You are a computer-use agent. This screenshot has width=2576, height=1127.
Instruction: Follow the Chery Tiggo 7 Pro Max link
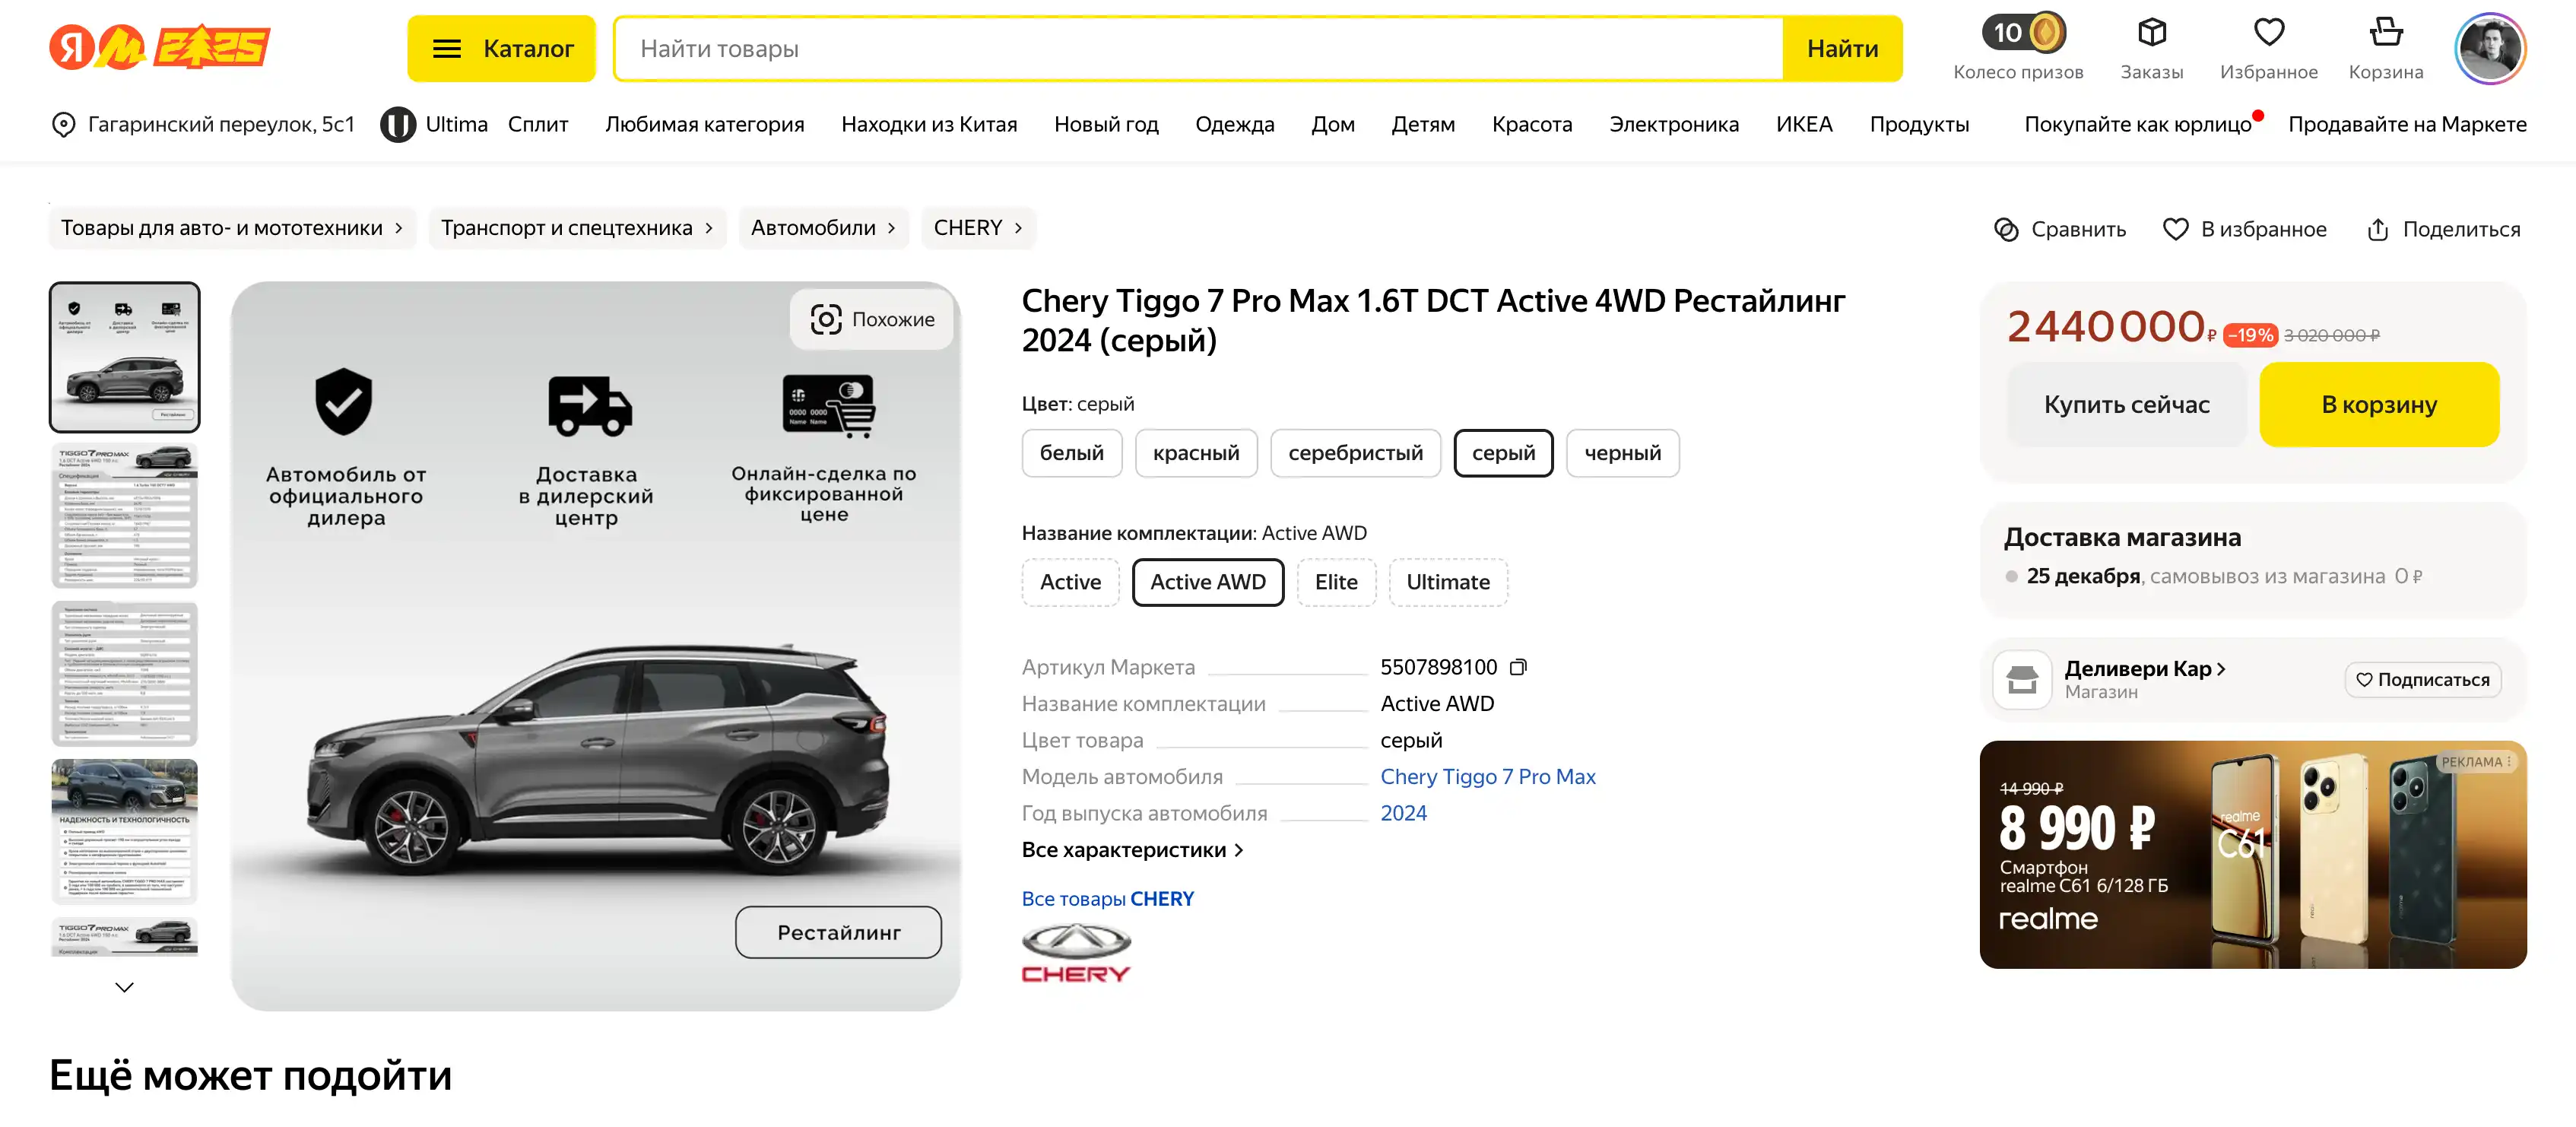(1487, 777)
